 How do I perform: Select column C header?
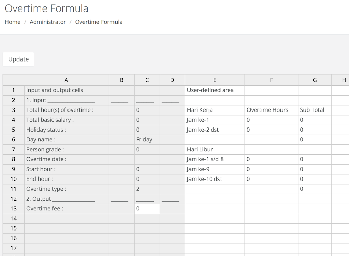click(x=147, y=80)
